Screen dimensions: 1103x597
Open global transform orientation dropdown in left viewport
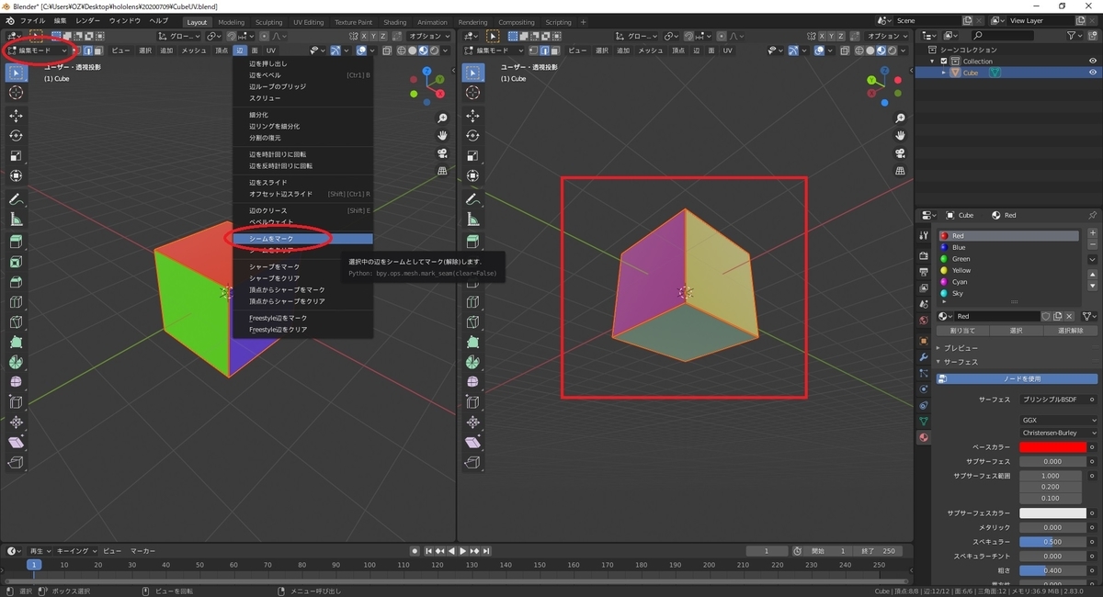176,36
